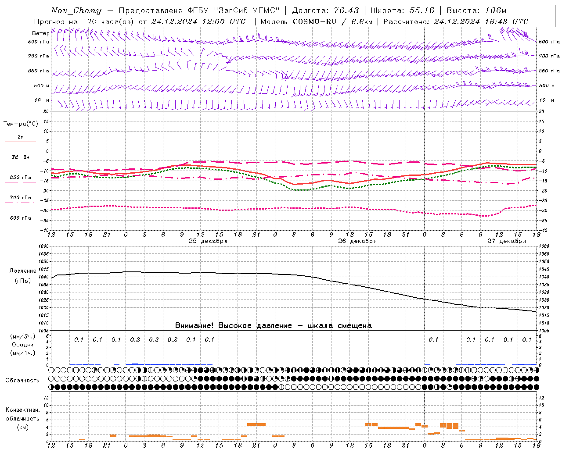Click the Nov_Chany station title
The height and width of the screenshot is (449, 562).
coord(76,11)
